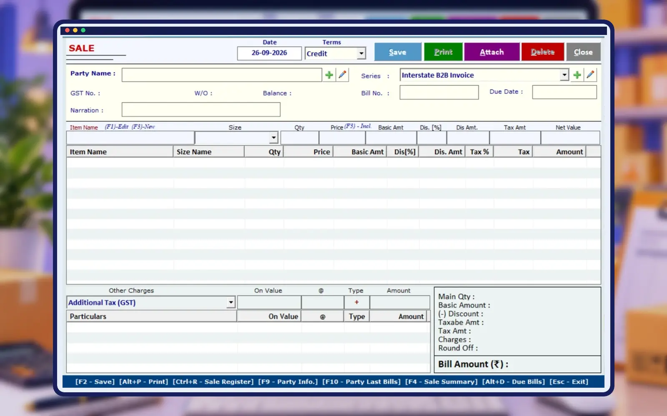This screenshot has width=667, height=416.
Task: Click the Tax Amt entry field
Action: (x=515, y=138)
